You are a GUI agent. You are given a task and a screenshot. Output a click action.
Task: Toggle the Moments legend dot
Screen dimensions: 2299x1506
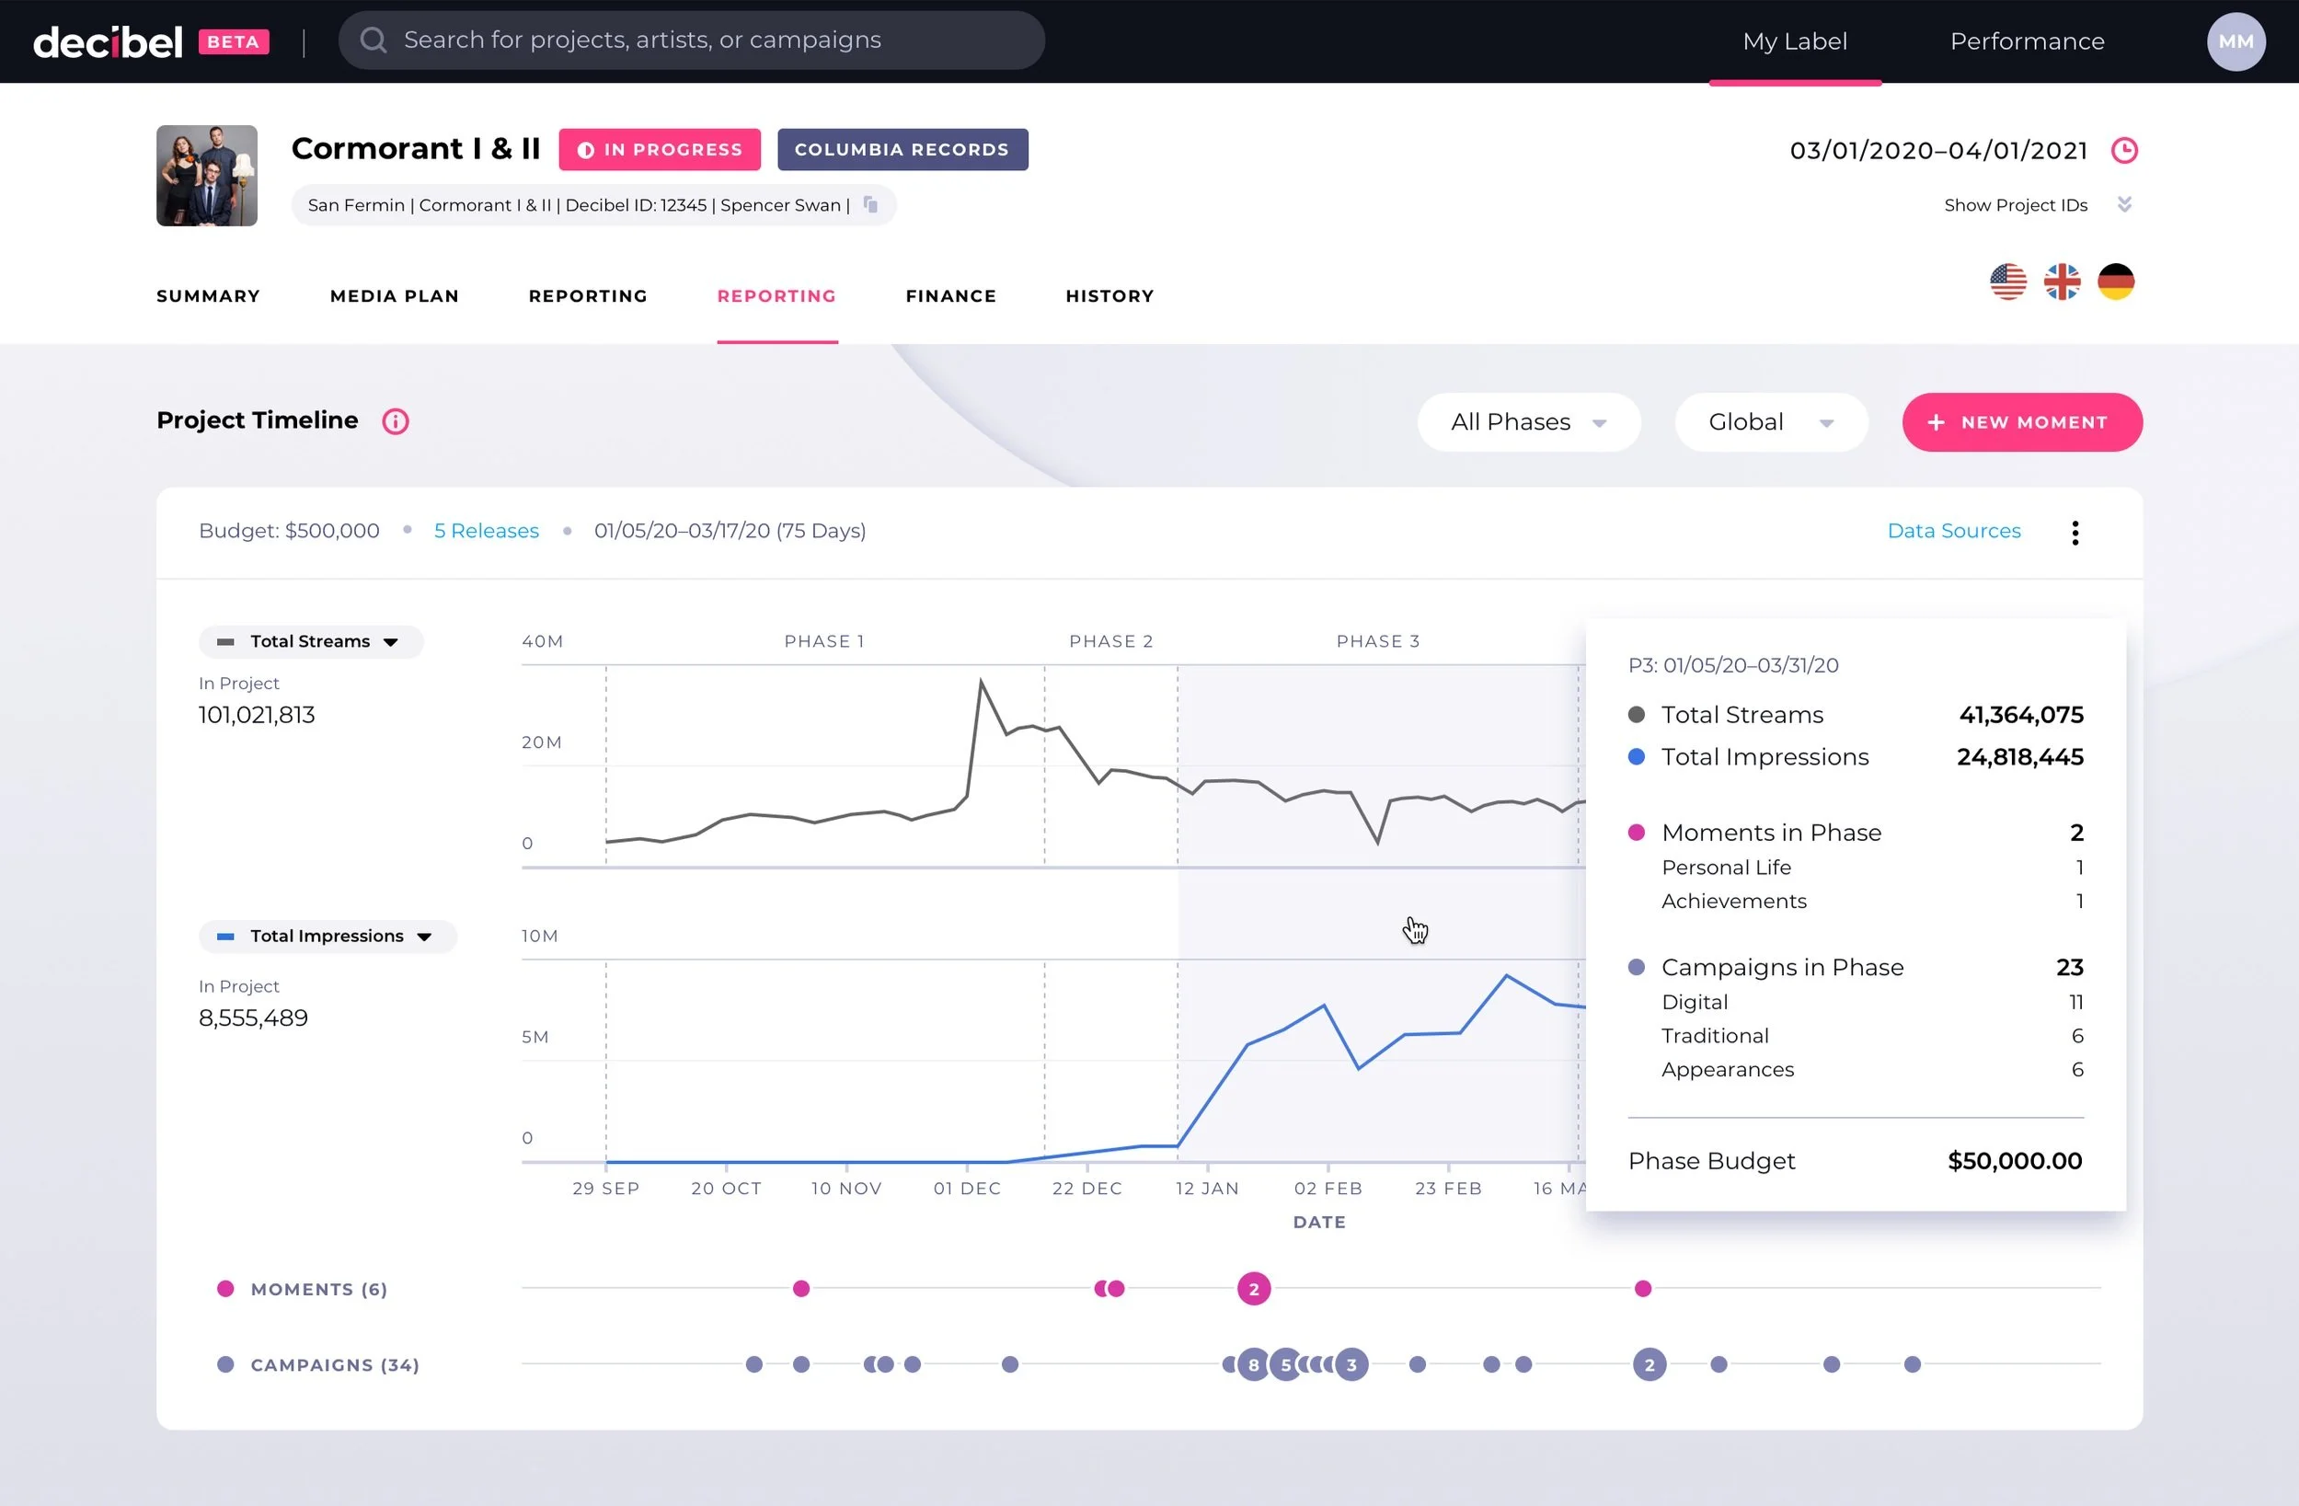(x=225, y=1289)
